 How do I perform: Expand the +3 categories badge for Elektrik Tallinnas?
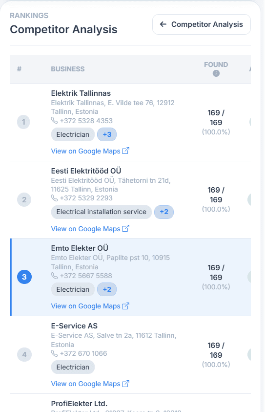(x=107, y=134)
